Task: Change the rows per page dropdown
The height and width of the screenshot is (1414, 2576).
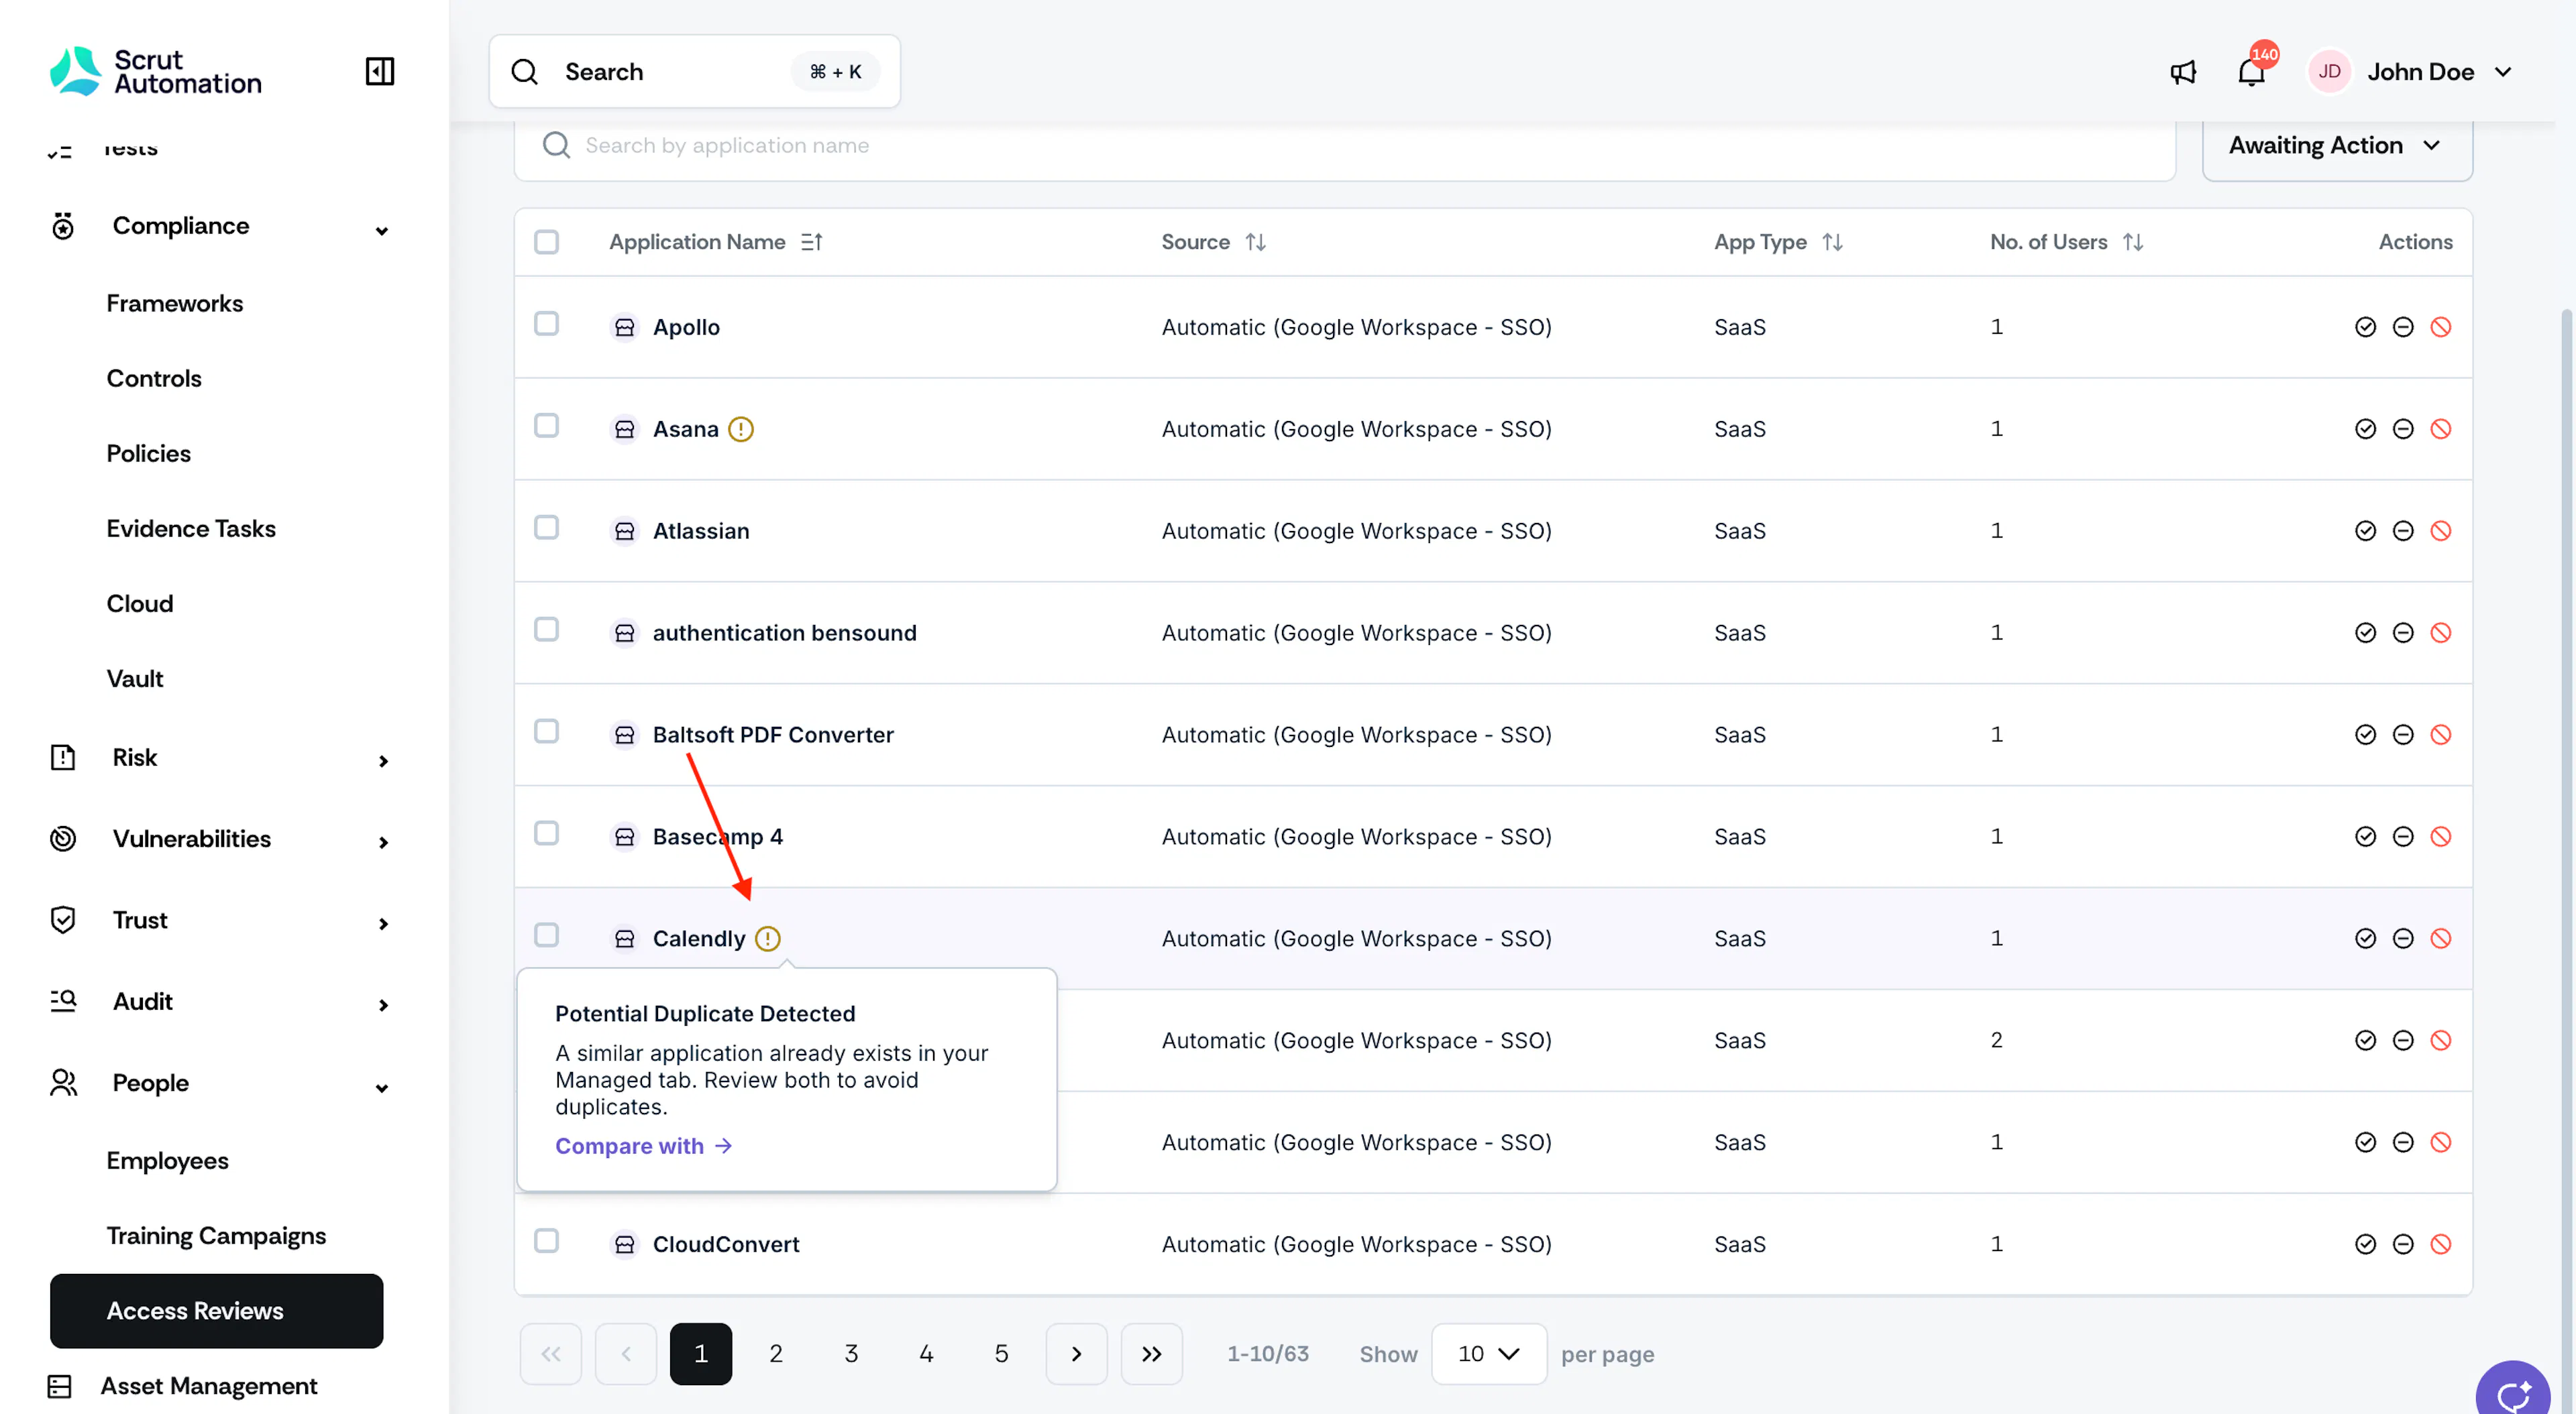Action: point(1488,1354)
